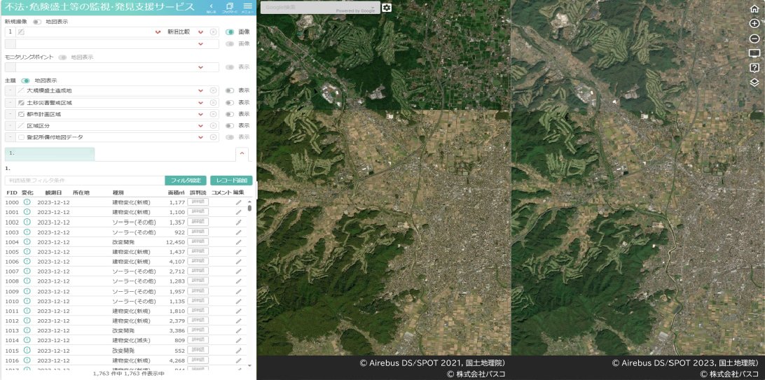765x380 pixels.
Task: Click the edit pencil for FID 1004
Action: coord(238,242)
